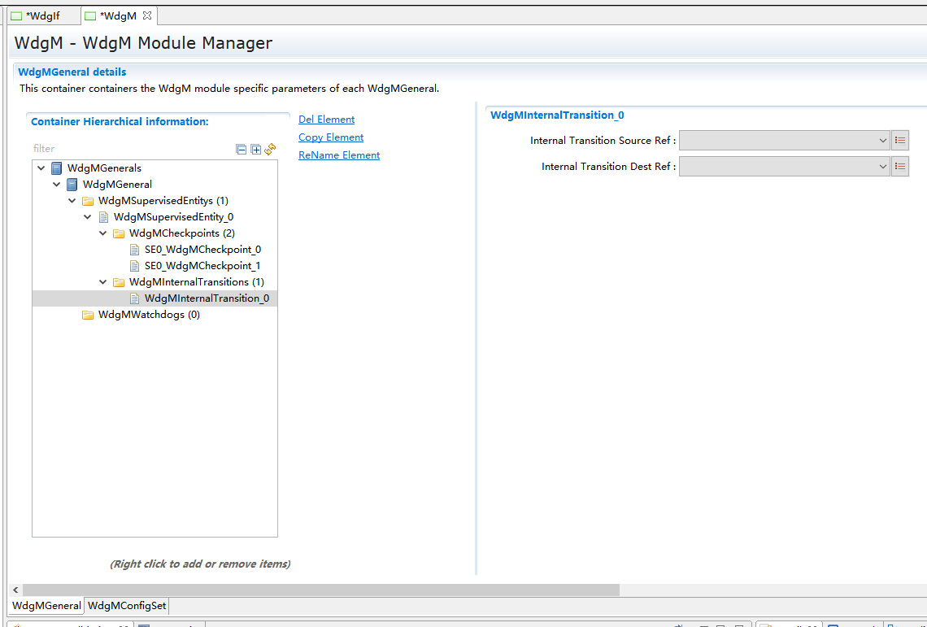
Task: Select the WdgM editor tab
Action: tap(118, 16)
